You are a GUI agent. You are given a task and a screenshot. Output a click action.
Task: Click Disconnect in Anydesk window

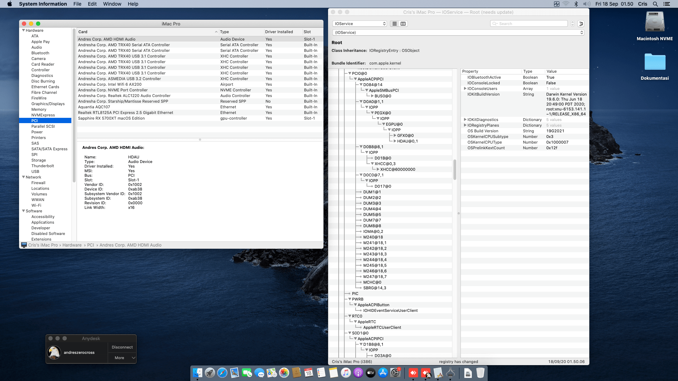pos(122,347)
